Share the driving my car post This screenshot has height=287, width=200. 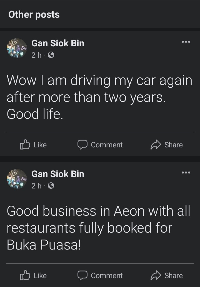click(167, 145)
